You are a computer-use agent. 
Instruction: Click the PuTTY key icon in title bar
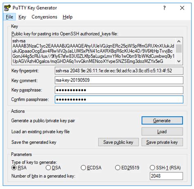pos(7,8)
